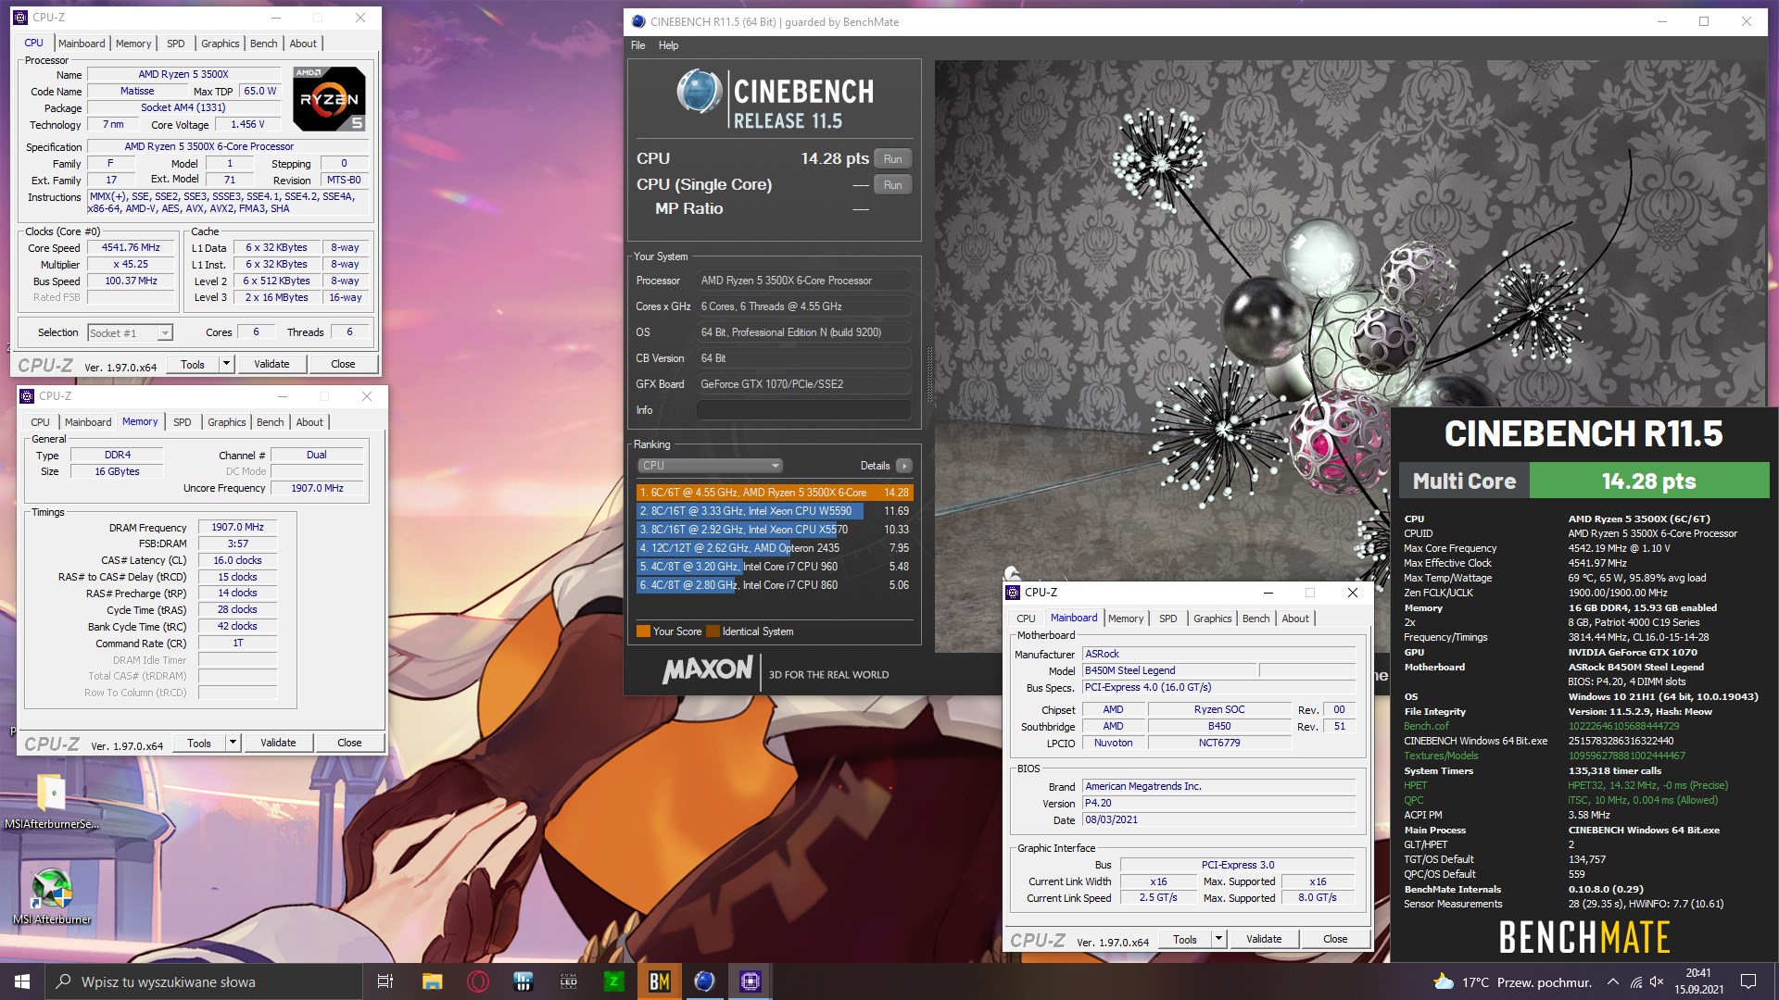Open Windows Start menu
Viewport: 1779px width, 1000px height.
[22, 981]
